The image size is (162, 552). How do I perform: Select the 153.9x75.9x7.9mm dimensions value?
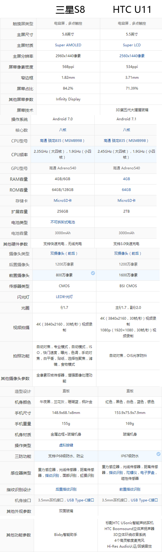[130, 412]
